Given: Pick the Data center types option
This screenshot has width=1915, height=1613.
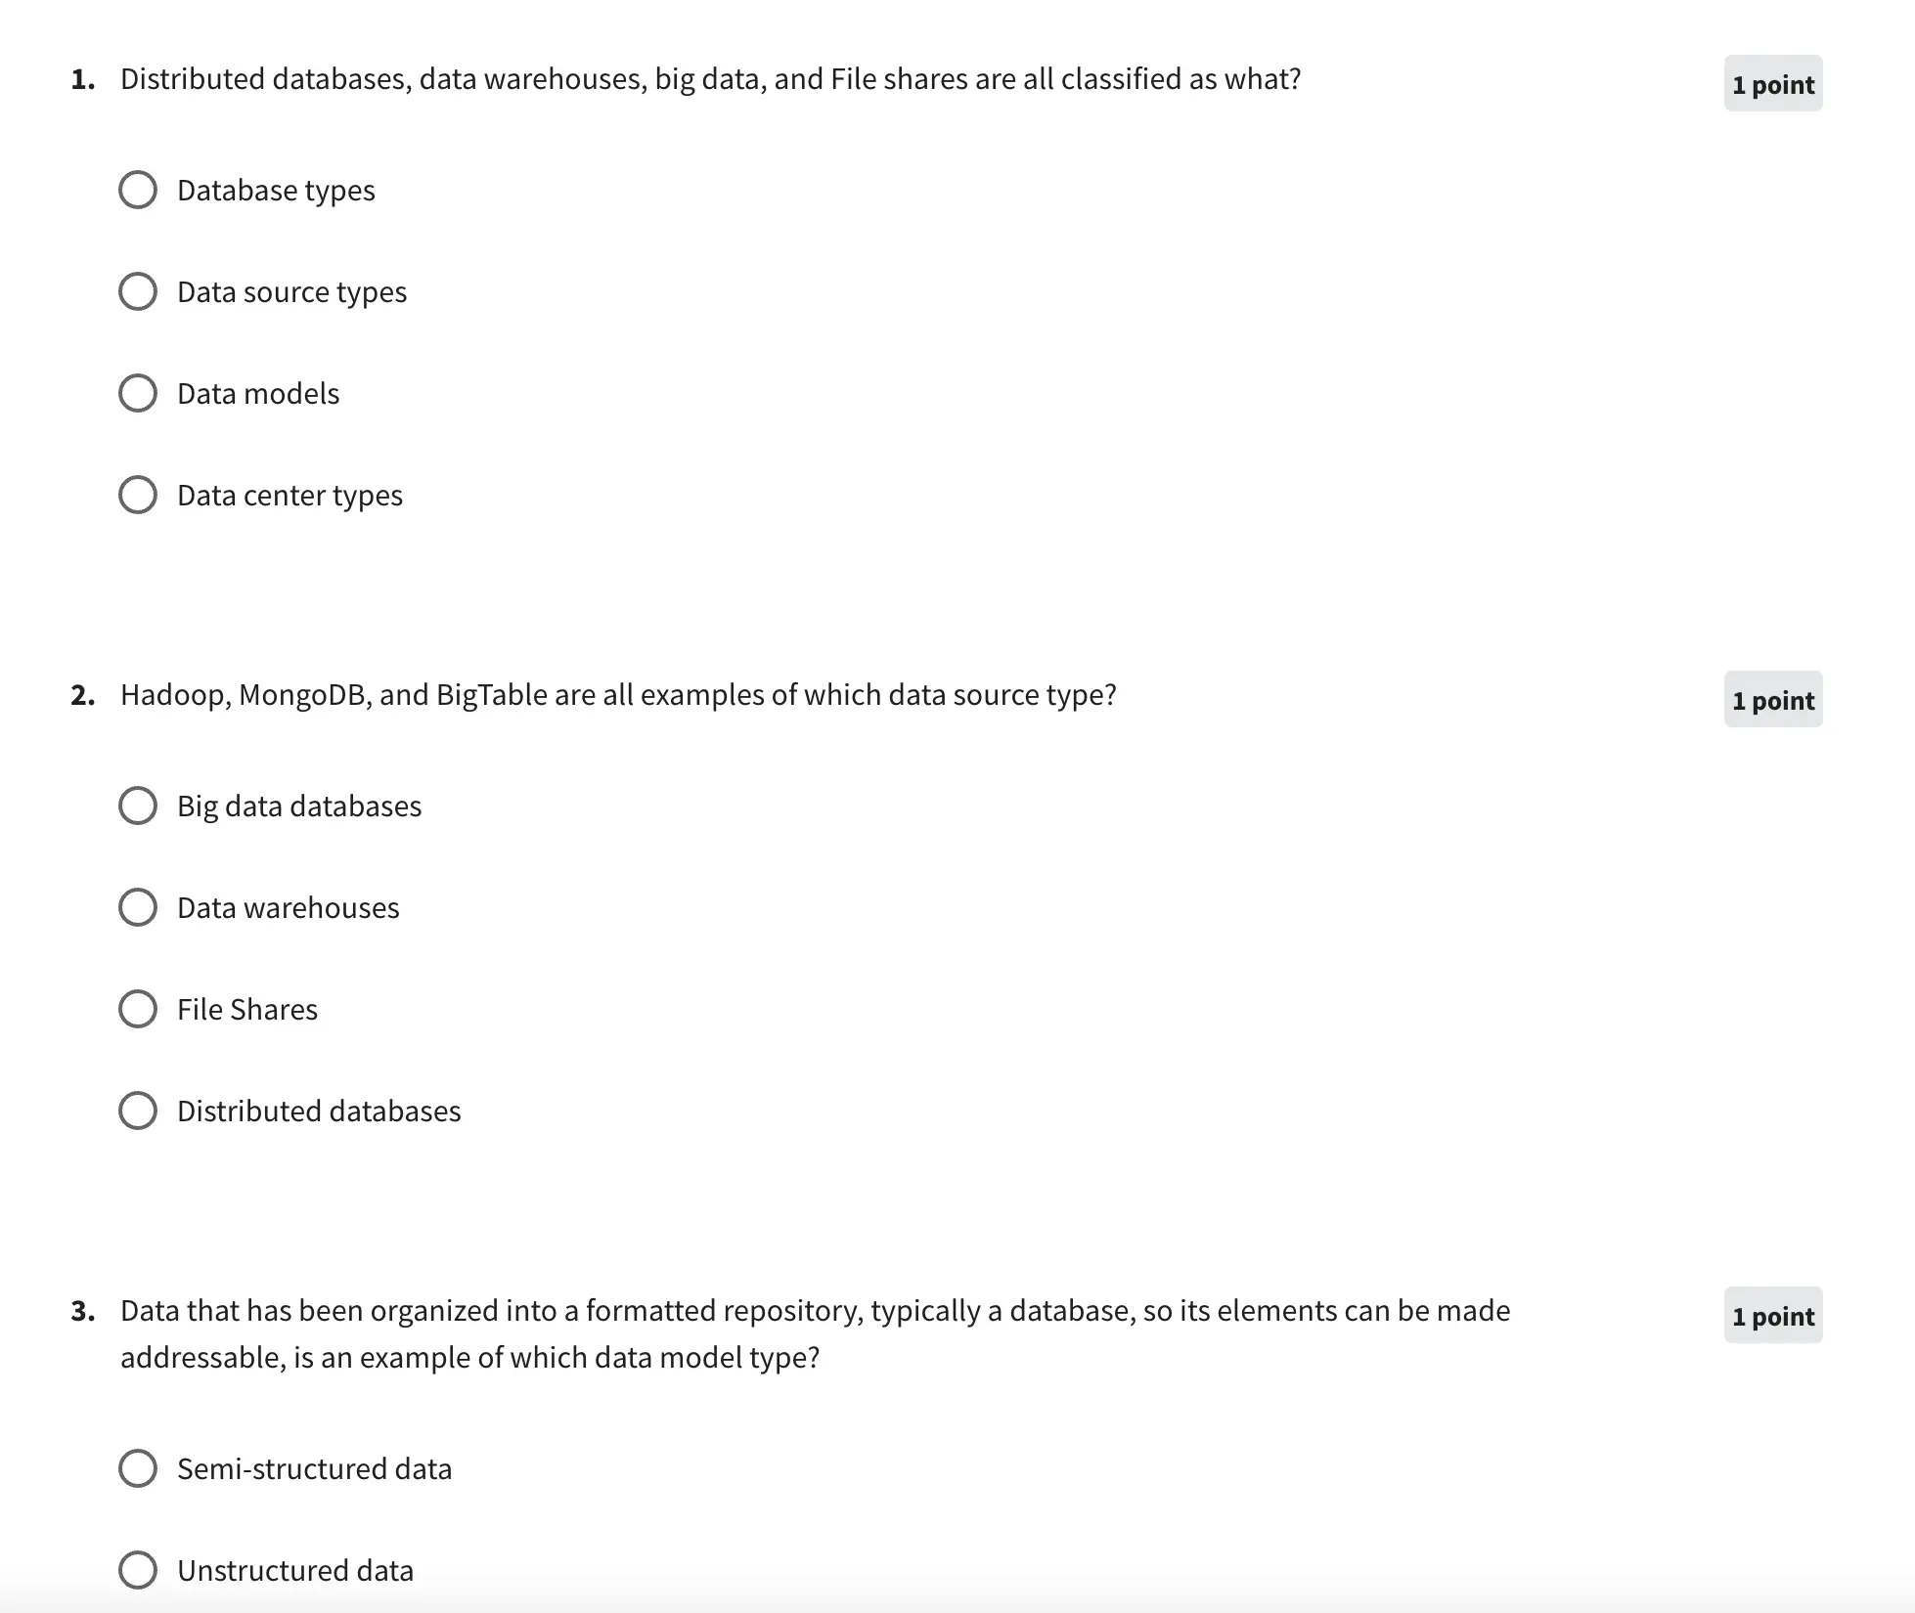Looking at the screenshot, I should [x=138, y=495].
